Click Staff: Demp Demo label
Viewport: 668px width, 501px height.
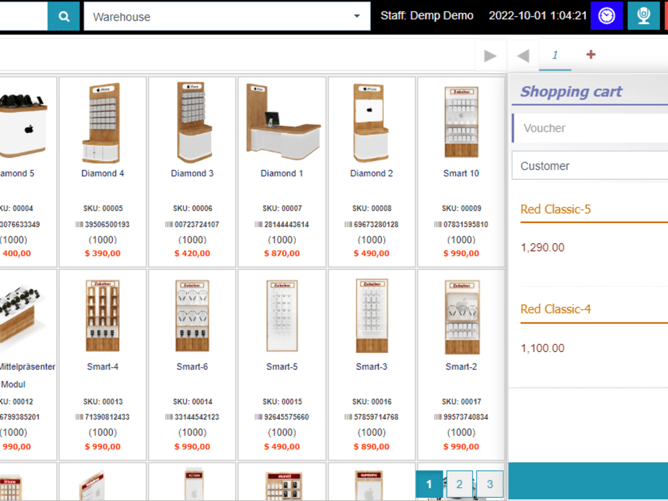427,16
